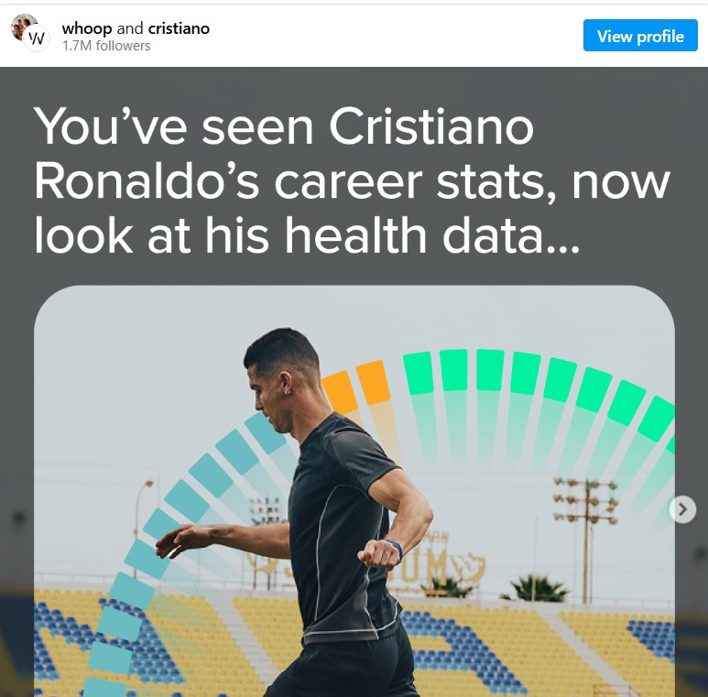
Task: Click the WHOOP logo avatar
Action: [37, 38]
